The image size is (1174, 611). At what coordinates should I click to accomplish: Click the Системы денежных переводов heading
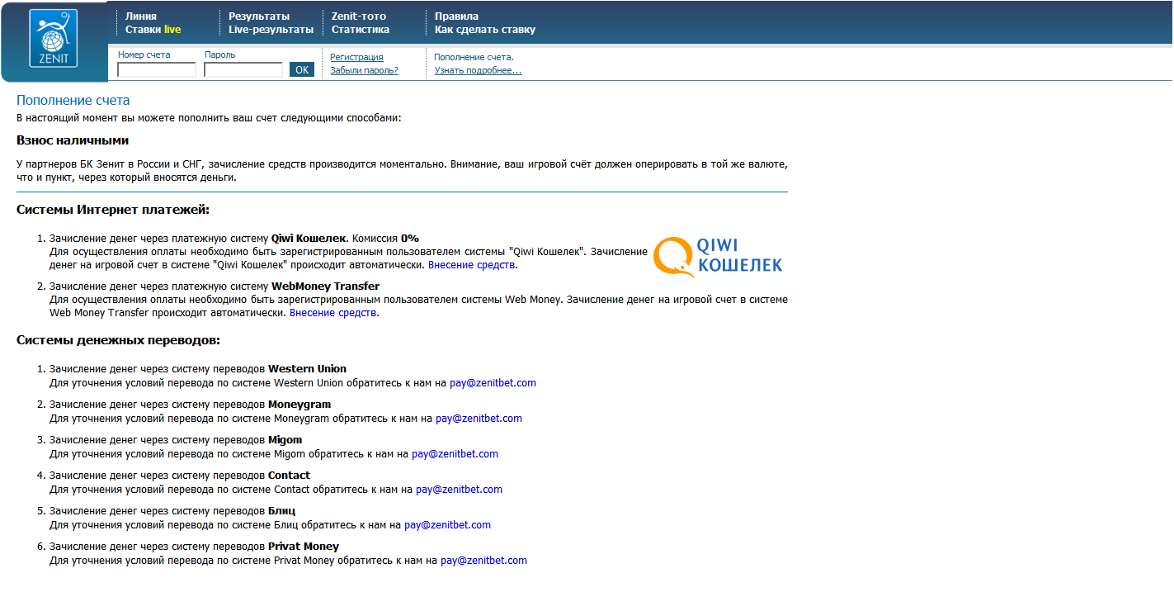(x=118, y=340)
